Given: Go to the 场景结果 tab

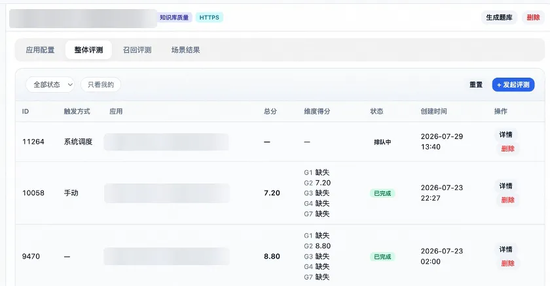Looking at the screenshot, I should point(185,50).
